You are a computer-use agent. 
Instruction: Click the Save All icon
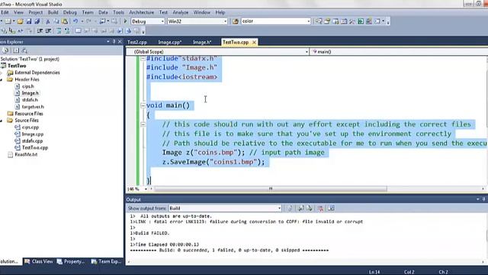coord(37,21)
